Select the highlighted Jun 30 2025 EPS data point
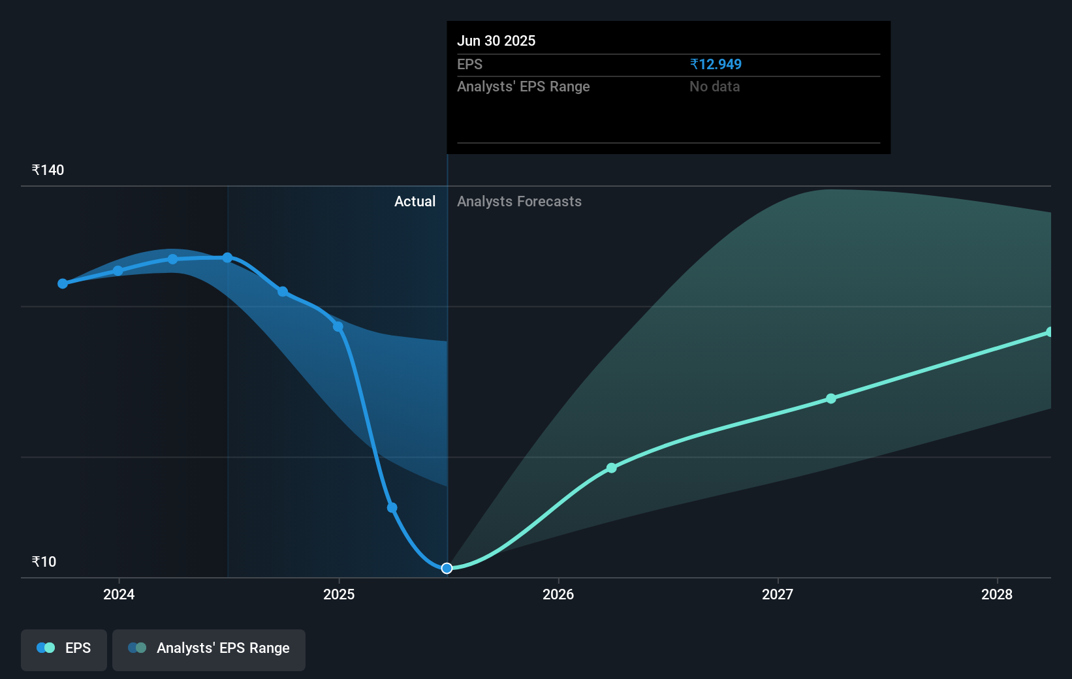The width and height of the screenshot is (1072, 679). [x=447, y=568]
